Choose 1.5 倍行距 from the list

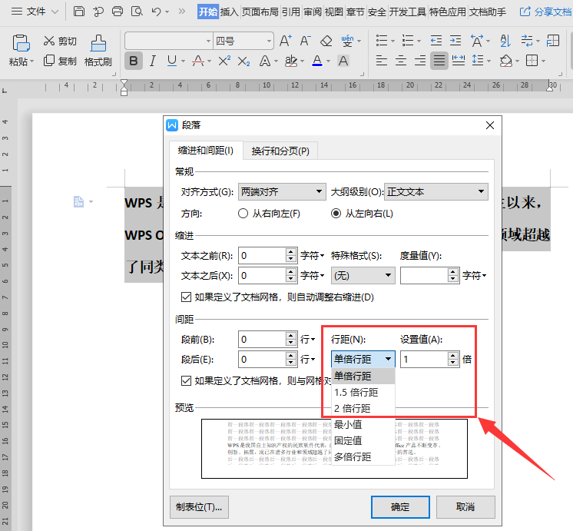pos(363,392)
